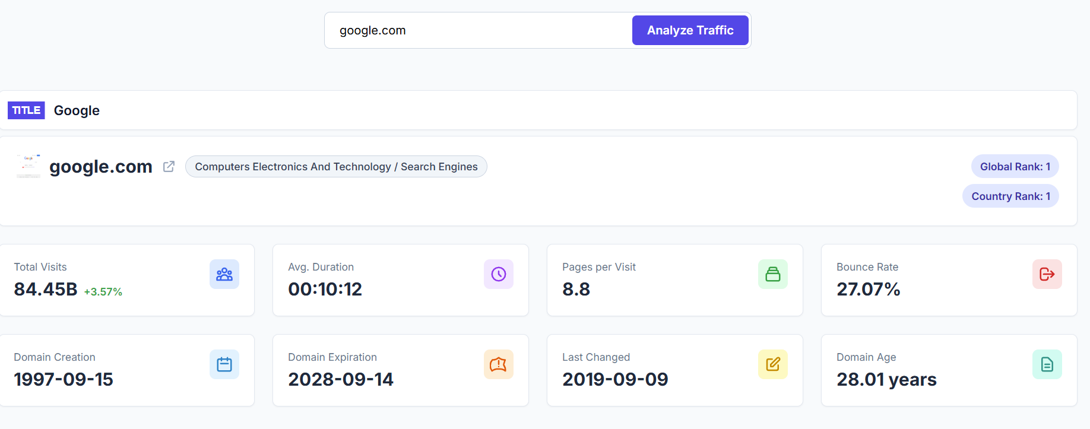Image resolution: width=1090 pixels, height=429 pixels.
Task: Select the 28.01 years domain age
Action: 886,380
